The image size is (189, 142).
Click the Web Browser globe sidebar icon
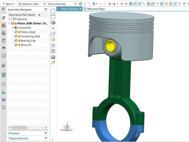pyautogui.click(x=4, y=75)
